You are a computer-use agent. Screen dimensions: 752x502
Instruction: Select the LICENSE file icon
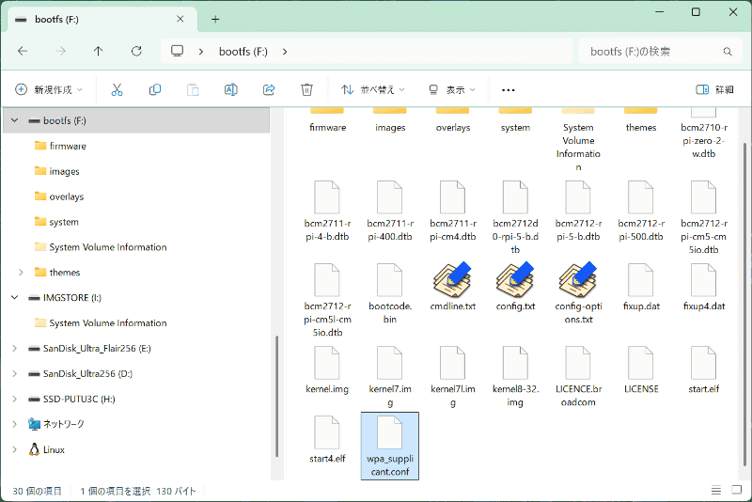pyautogui.click(x=641, y=363)
